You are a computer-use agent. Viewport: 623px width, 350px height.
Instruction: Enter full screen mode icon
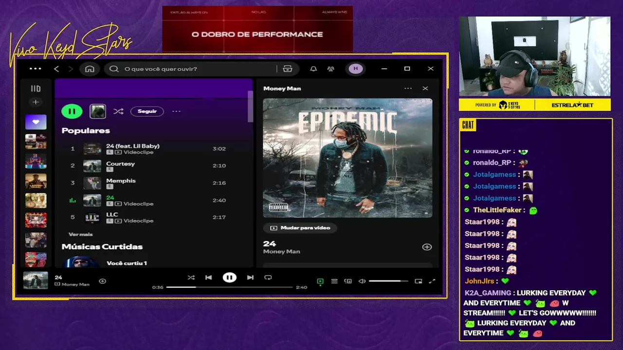432,281
